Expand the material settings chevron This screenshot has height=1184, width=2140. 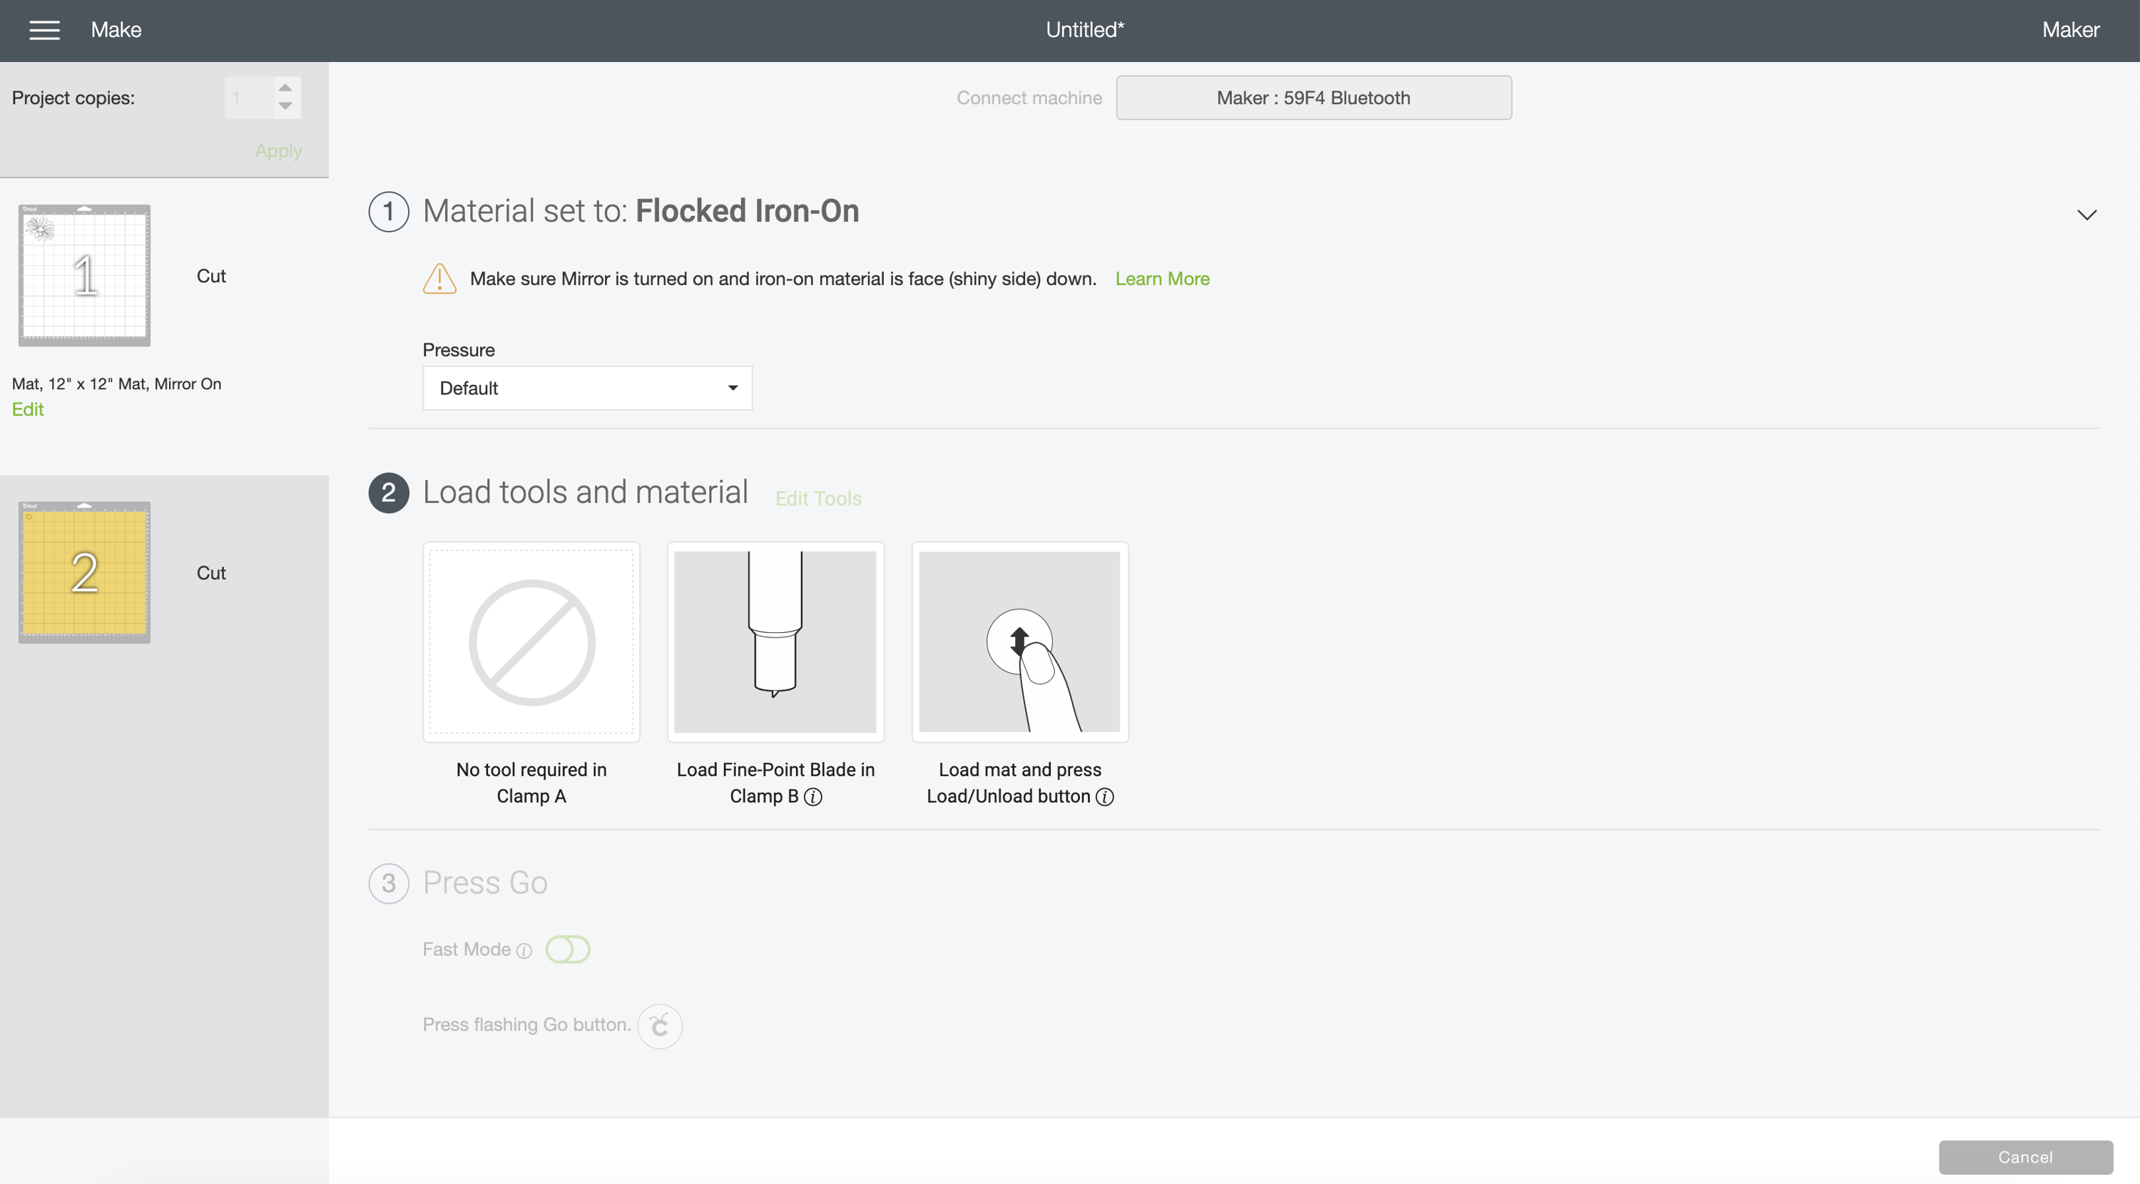[x=2086, y=215]
